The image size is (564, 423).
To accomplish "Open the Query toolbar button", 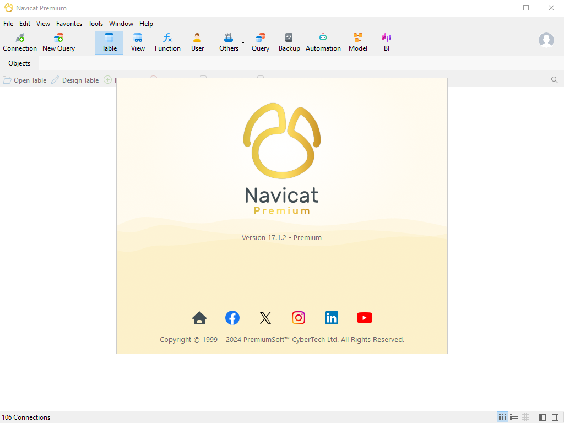I will tap(261, 42).
